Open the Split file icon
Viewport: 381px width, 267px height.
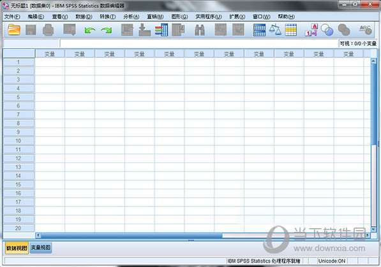260,30
